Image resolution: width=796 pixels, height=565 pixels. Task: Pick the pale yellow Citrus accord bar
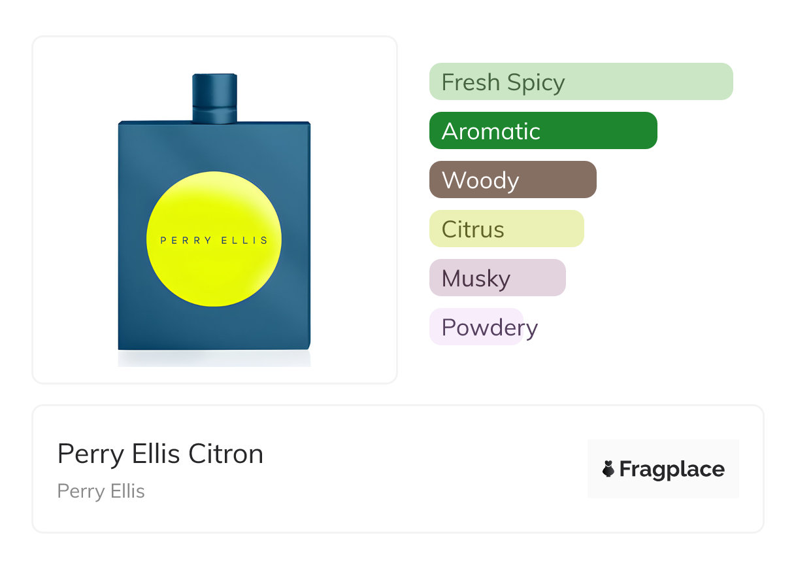click(x=506, y=229)
